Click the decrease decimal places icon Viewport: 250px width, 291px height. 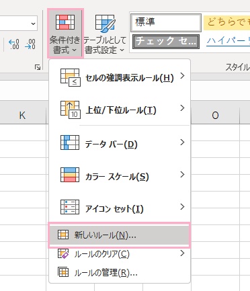pos(30,44)
